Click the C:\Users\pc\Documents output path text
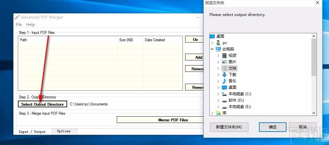Screen dimensions: 329x145 tap(89, 104)
